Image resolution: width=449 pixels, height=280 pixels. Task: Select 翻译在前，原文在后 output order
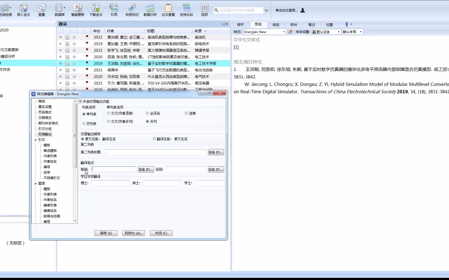(154, 139)
